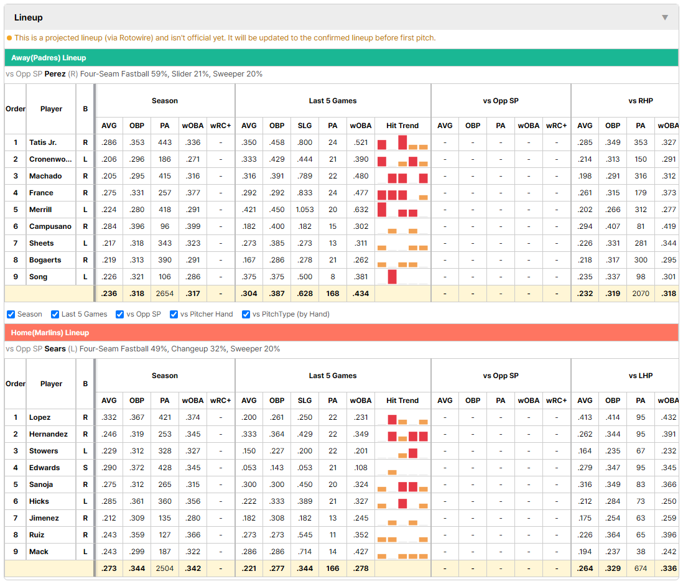
Task: Click France's hit trend chart
Action: tap(402, 193)
